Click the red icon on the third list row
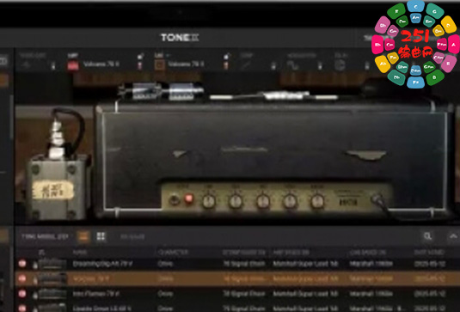The height and width of the screenshot is (312, 460). (x=22, y=294)
